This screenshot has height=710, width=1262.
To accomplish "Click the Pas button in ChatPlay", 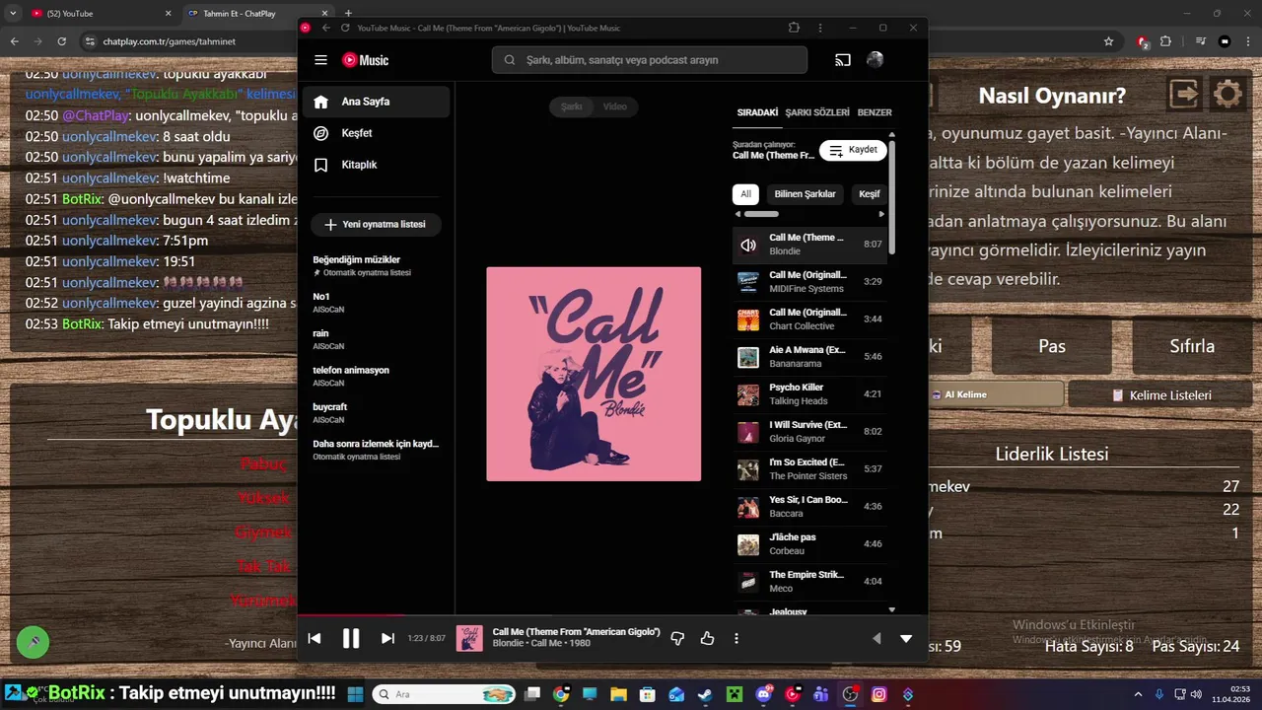I will pyautogui.click(x=1052, y=346).
